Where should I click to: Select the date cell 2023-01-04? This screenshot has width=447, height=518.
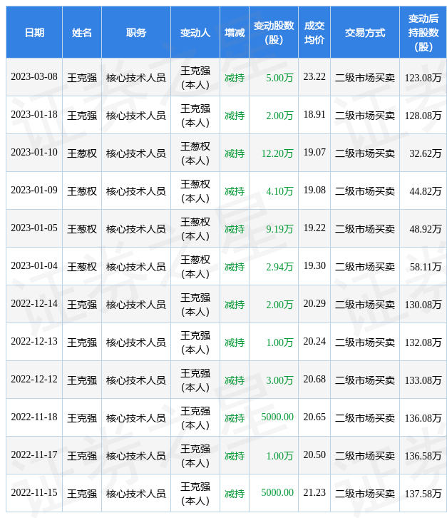click(34, 265)
